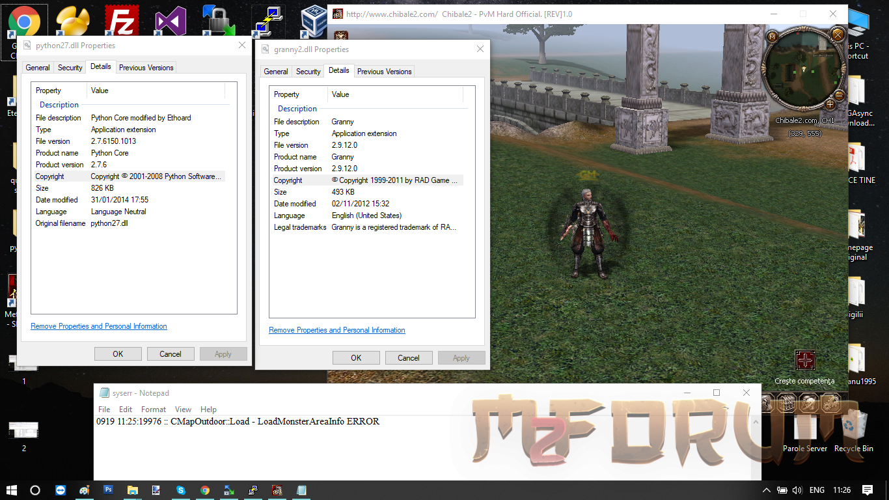Select Previous Versions tab in granny2.dll Properties

point(384,72)
